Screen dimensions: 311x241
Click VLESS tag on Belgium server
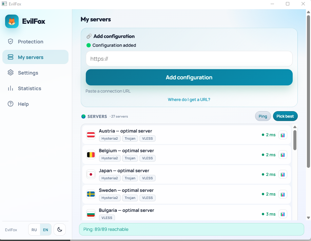[x=148, y=158]
